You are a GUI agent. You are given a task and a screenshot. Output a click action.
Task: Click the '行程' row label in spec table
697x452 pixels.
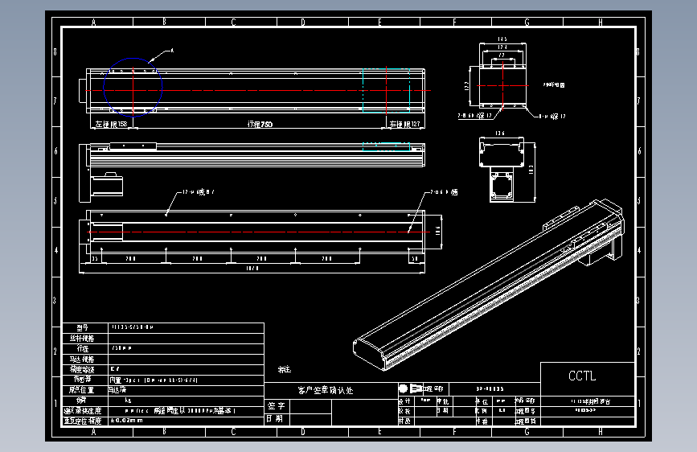click(83, 348)
